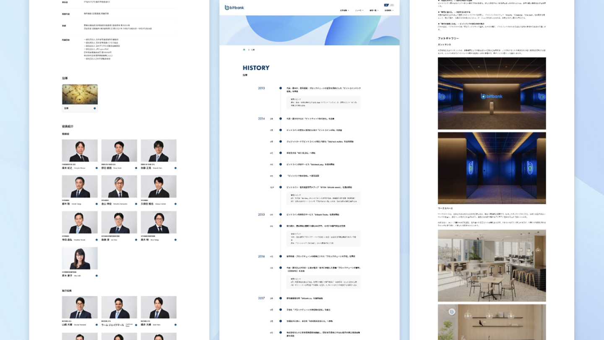Open blue-lit corridor entrance photo
Image resolution: width=604 pixels, height=340 pixels.
pos(492,168)
